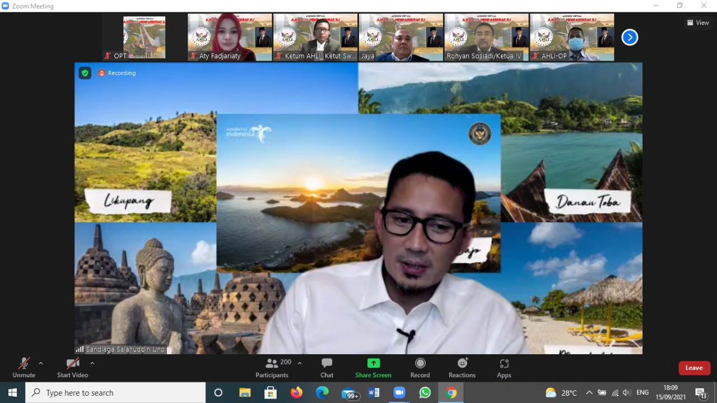Click the green Share Screen button
Viewport: 717px width, 403px height.
373,368
